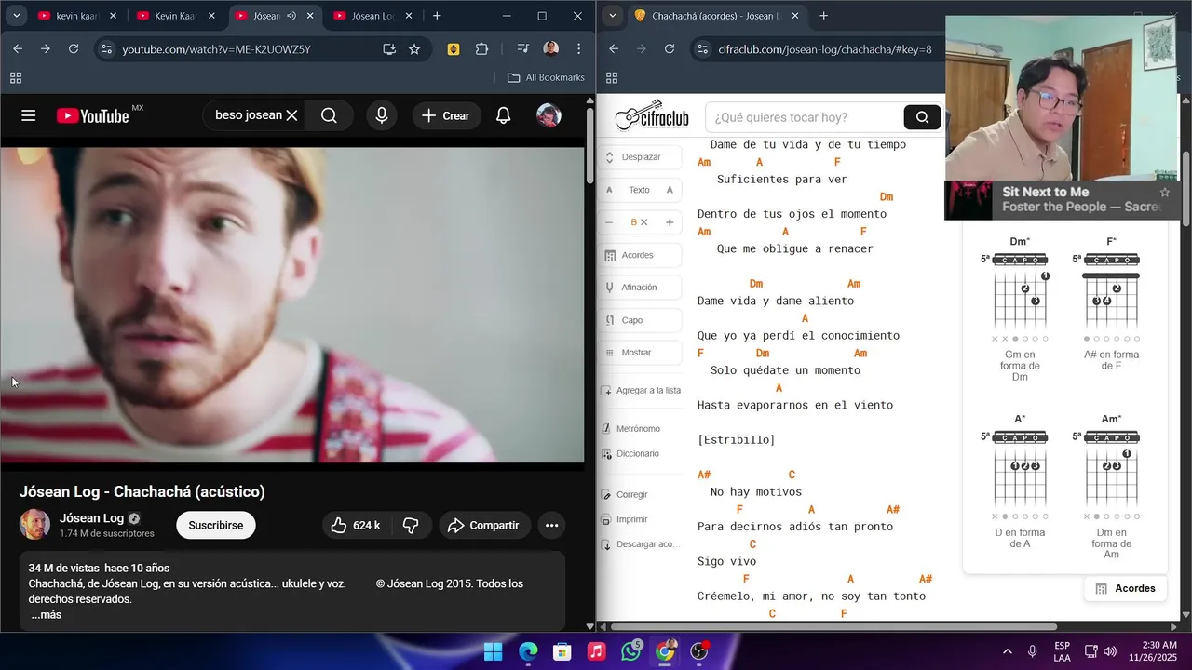Open the Mostrar display option
Viewport: 1192px width, 670px height.
click(639, 353)
